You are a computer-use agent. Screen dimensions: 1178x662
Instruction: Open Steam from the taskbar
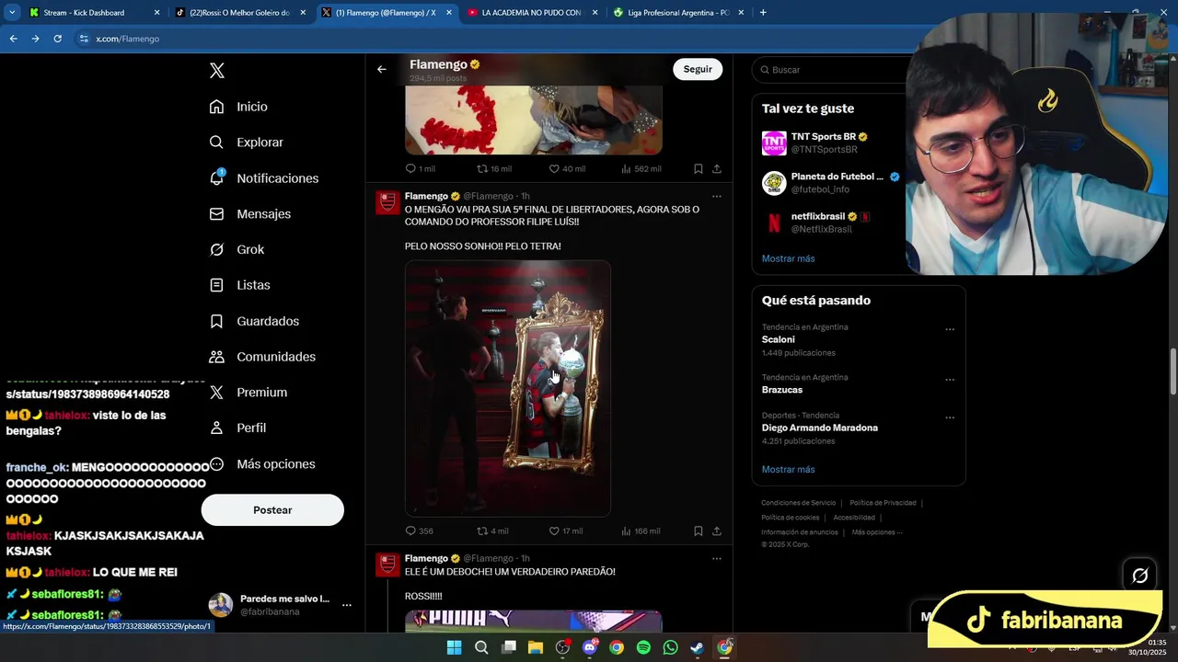(697, 647)
